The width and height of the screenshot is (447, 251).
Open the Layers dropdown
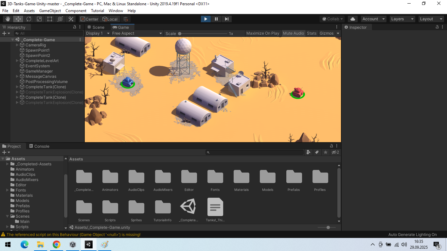coord(402,19)
